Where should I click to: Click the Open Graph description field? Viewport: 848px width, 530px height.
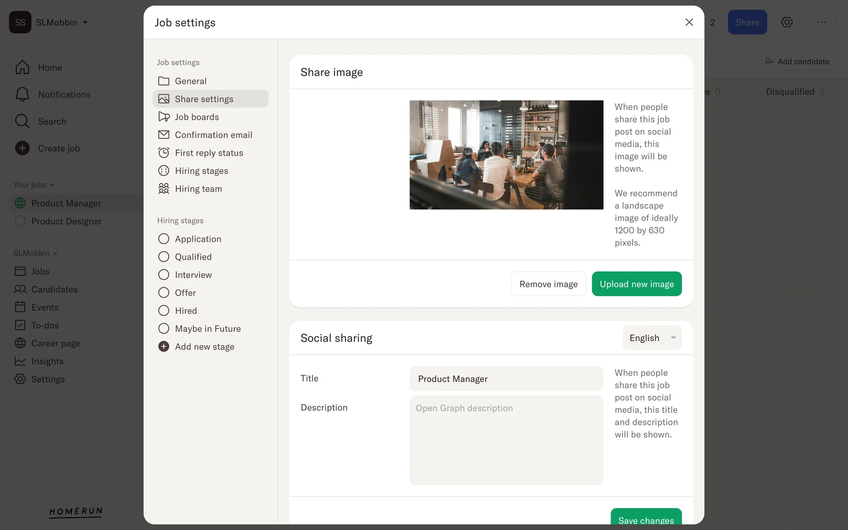506,440
